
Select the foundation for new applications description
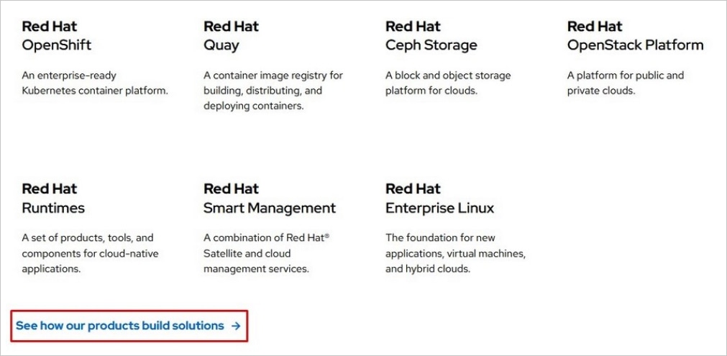tap(455, 253)
